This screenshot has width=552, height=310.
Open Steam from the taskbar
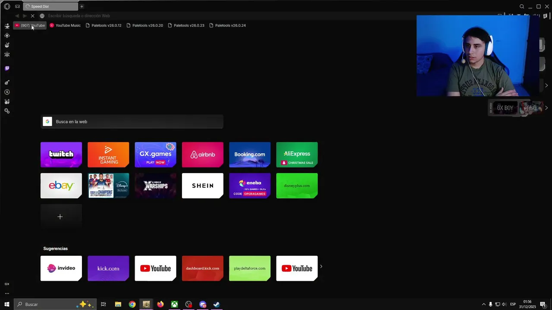216,304
